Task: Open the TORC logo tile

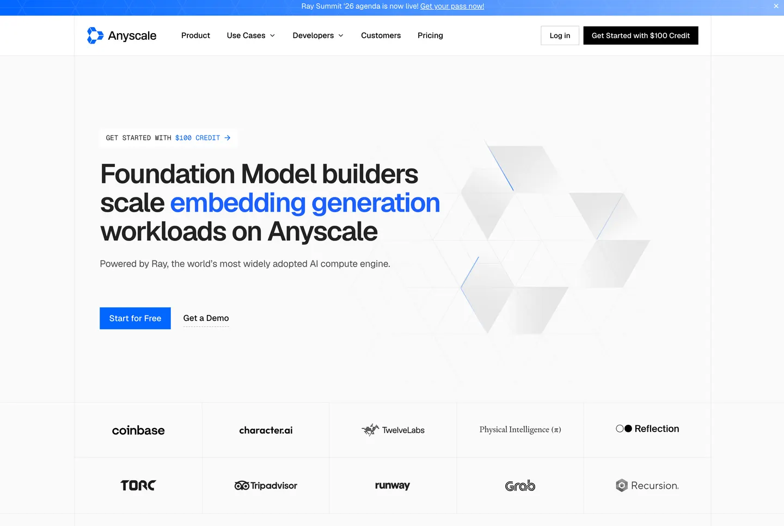Action: click(x=138, y=485)
